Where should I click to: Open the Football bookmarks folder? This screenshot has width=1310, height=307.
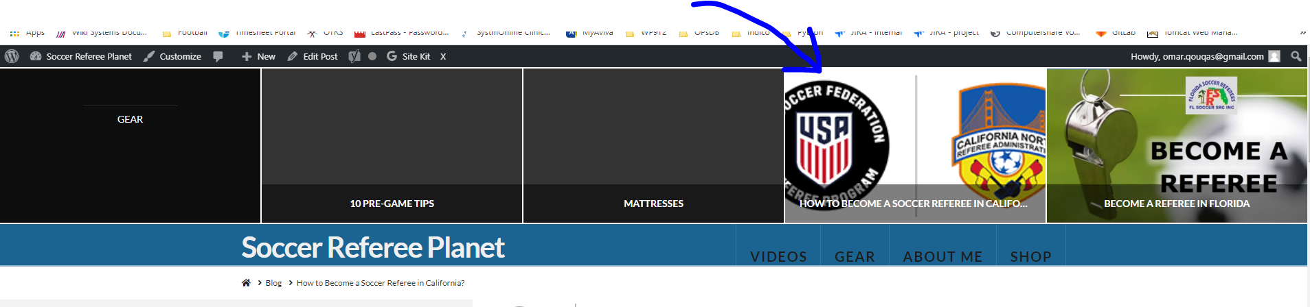185,33
